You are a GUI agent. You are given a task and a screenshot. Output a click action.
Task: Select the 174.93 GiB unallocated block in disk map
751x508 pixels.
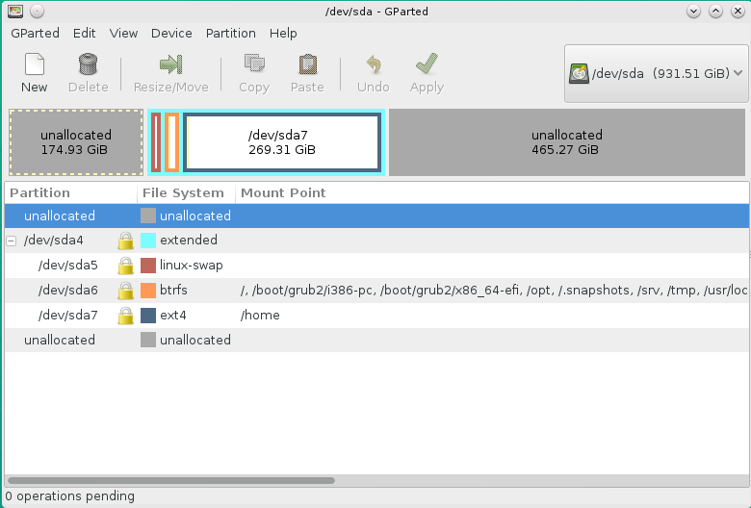tap(76, 142)
